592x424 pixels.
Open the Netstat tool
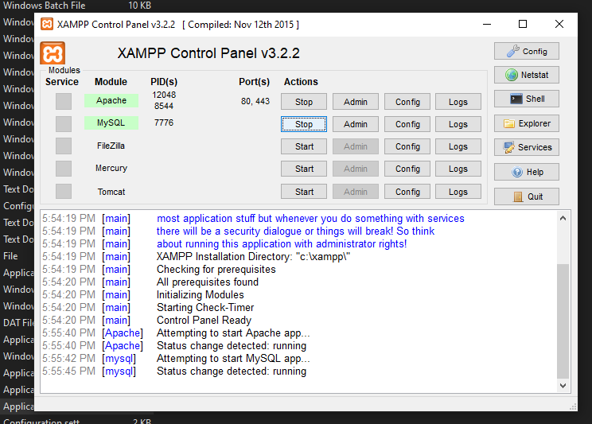(526, 75)
